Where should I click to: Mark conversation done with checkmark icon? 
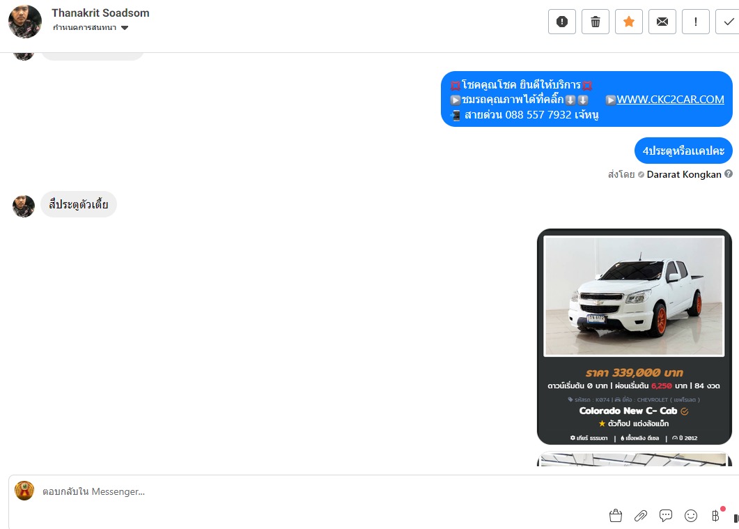click(728, 22)
